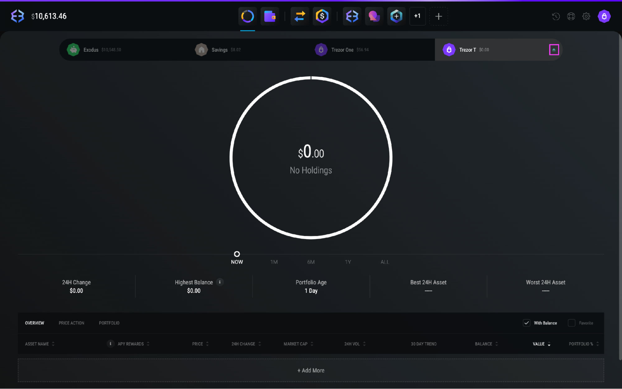Enable the Favorite checkbox
Image resolution: width=622 pixels, height=389 pixels.
tap(572, 323)
